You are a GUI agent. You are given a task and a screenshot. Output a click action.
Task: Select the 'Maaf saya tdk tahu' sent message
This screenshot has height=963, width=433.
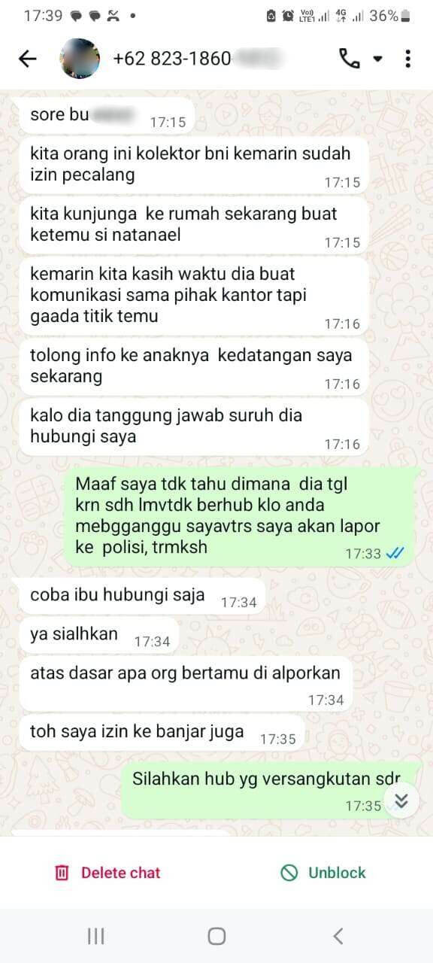tap(240, 516)
